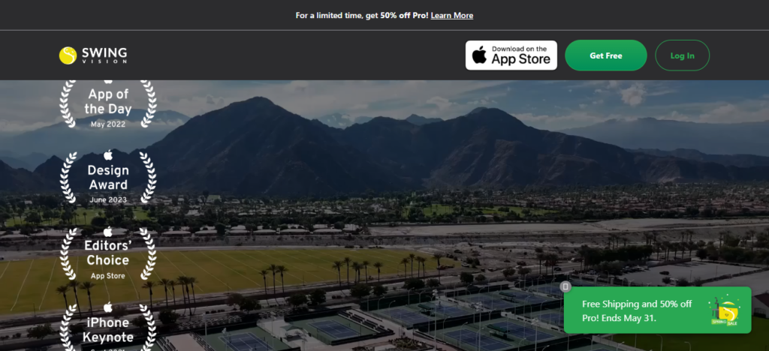Open the Learn More link in top banner

click(451, 15)
